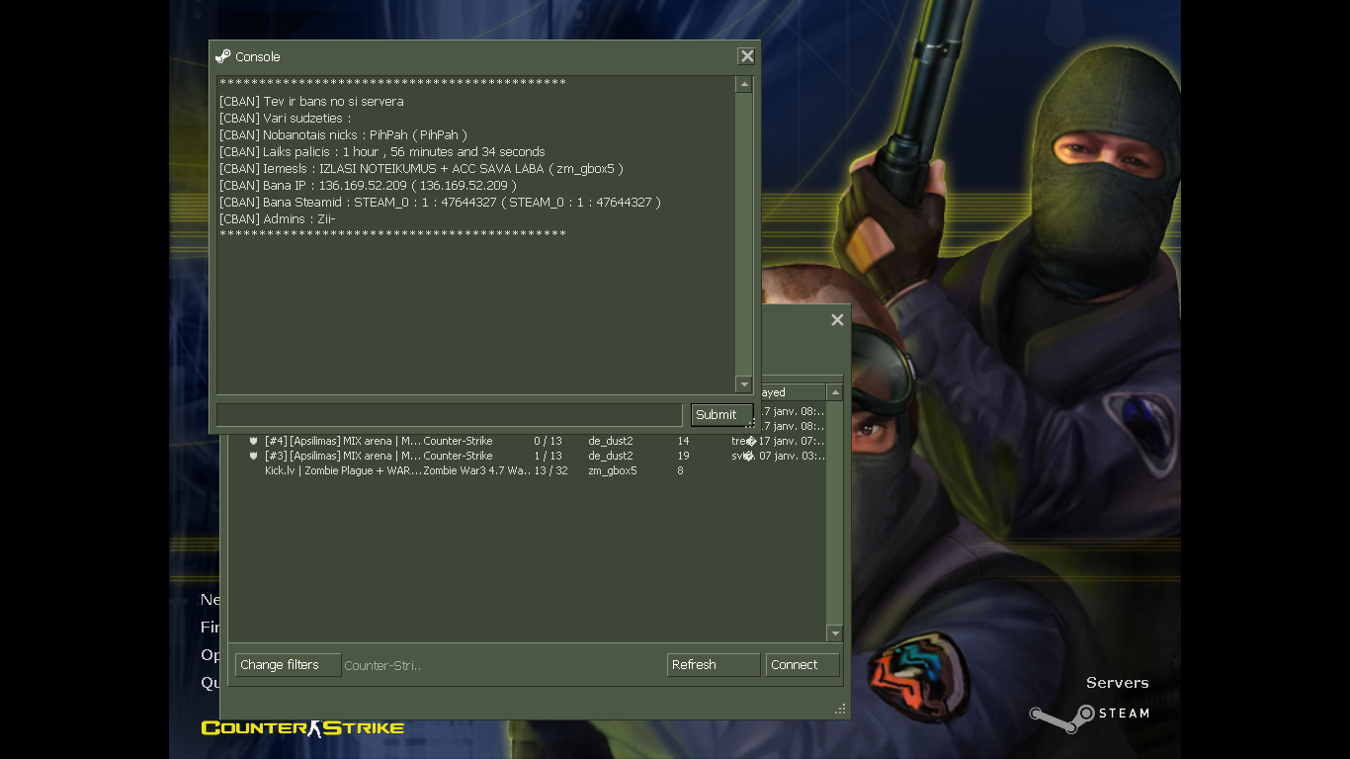Click console line 'Iemesls : IZLASI NOTEIKUMUS'
The width and height of the screenshot is (1350, 759).
pyautogui.click(x=421, y=168)
